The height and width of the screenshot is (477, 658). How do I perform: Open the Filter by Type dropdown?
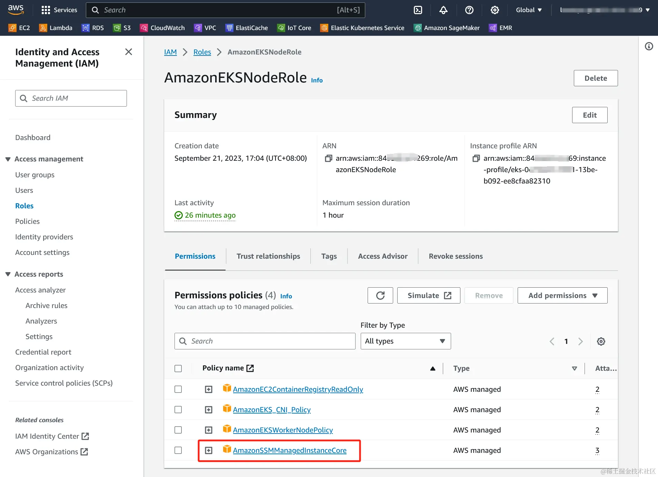tap(406, 341)
